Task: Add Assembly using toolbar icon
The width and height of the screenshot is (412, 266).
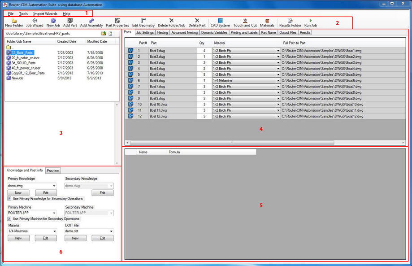Action: pyautogui.click(x=91, y=23)
